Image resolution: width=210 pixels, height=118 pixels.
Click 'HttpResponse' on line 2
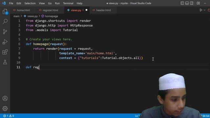tap(81, 26)
